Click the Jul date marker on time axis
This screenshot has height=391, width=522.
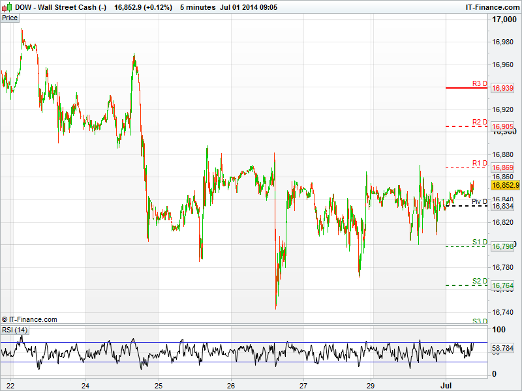(x=446, y=385)
